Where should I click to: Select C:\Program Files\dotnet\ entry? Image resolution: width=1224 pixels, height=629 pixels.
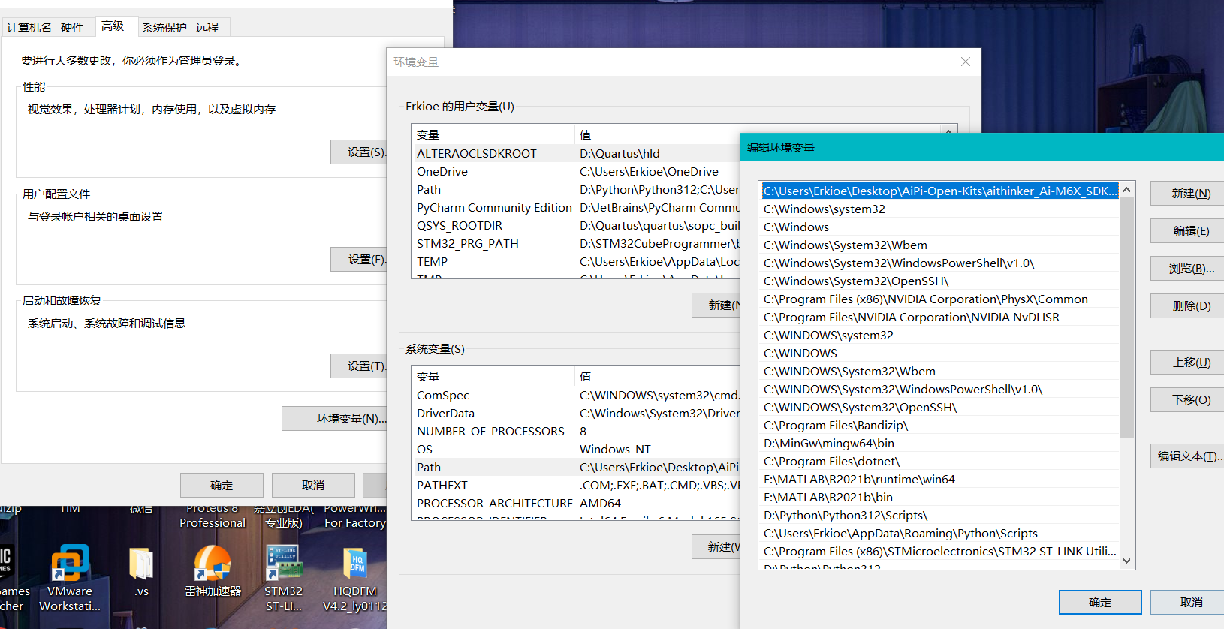click(940, 461)
